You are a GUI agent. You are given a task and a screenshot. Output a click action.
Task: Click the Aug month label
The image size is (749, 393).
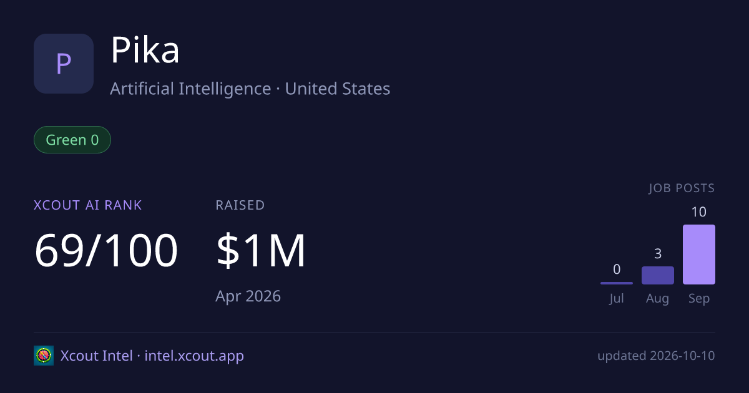tap(658, 299)
